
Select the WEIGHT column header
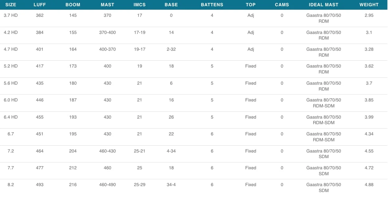369,5
